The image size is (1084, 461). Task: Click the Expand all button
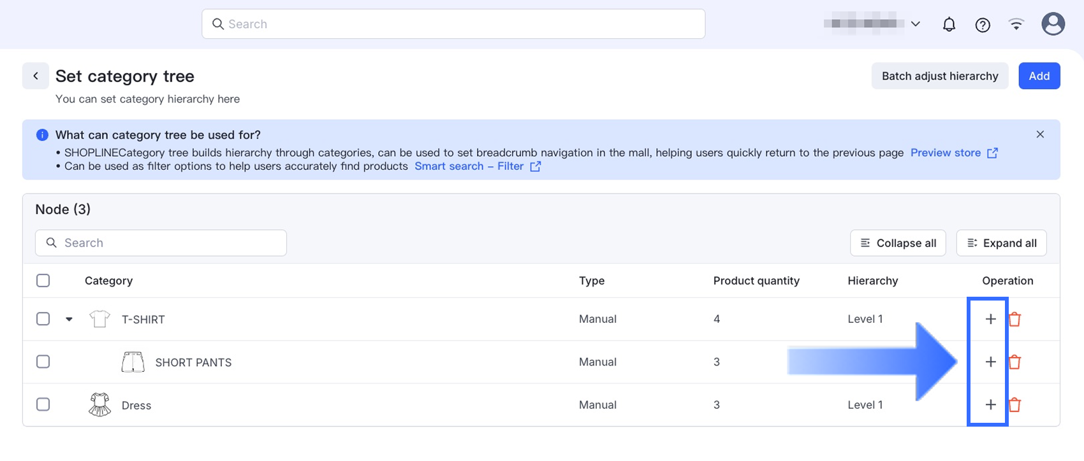1001,243
